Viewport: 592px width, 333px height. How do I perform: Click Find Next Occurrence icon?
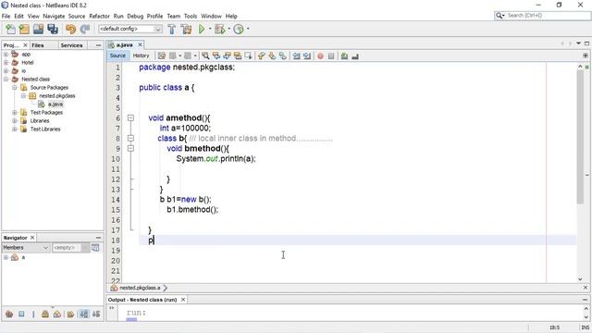(x=227, y=55)
